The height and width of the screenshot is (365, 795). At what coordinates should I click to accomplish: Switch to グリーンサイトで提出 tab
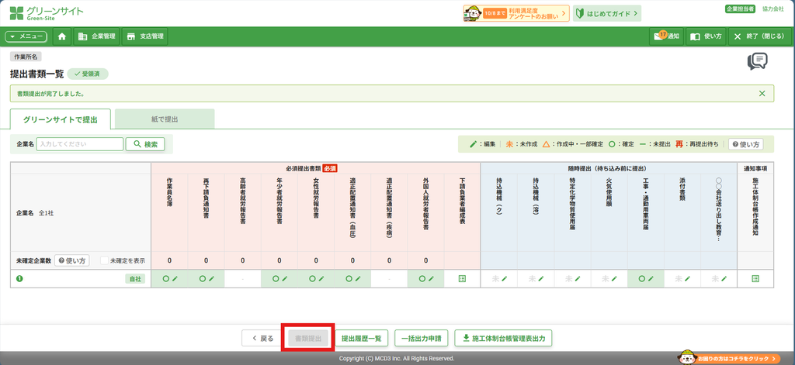(61, 119)
